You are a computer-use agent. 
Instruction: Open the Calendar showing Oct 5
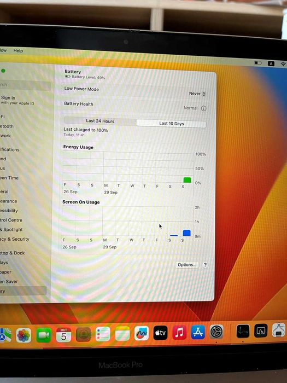[x=63, y=335]
